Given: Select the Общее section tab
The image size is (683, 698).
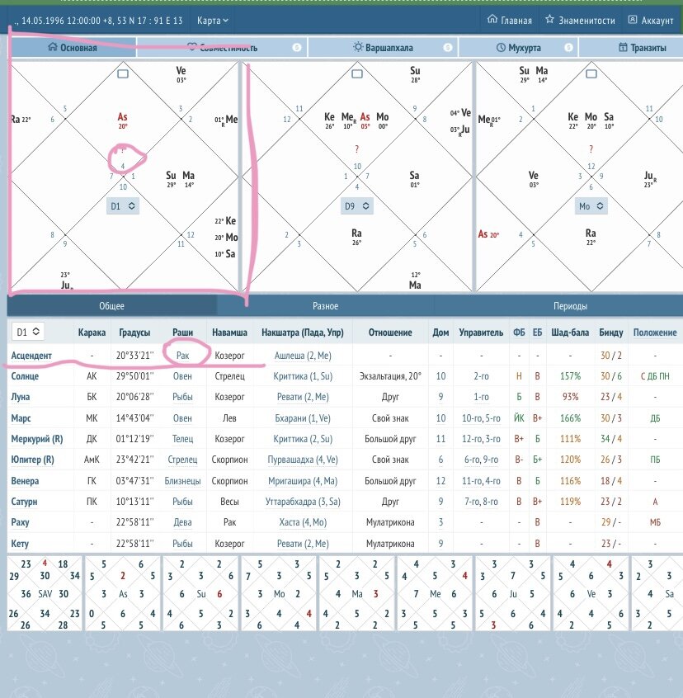Looking at the screenshot, I should [111, 306].
